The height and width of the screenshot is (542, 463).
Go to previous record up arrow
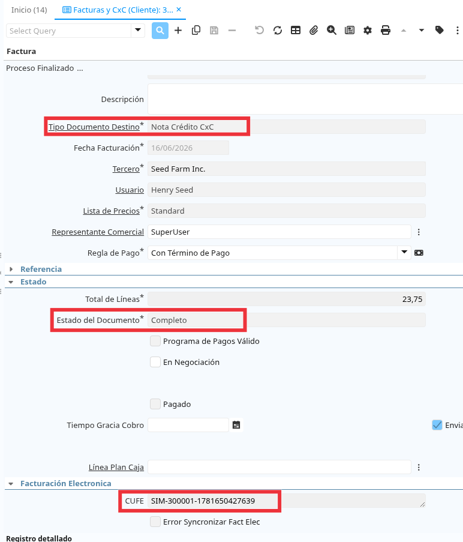pyautogui.click(x=403, y=31)
